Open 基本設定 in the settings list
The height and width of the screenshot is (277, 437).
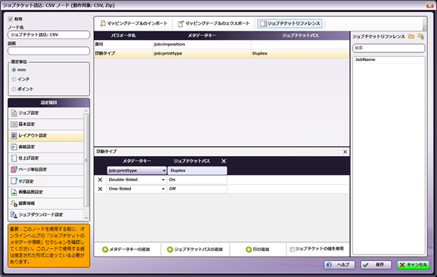click(46, 125)
